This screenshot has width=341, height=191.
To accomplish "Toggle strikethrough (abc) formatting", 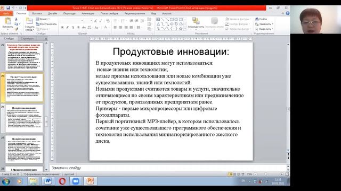I will pos(84,28).
